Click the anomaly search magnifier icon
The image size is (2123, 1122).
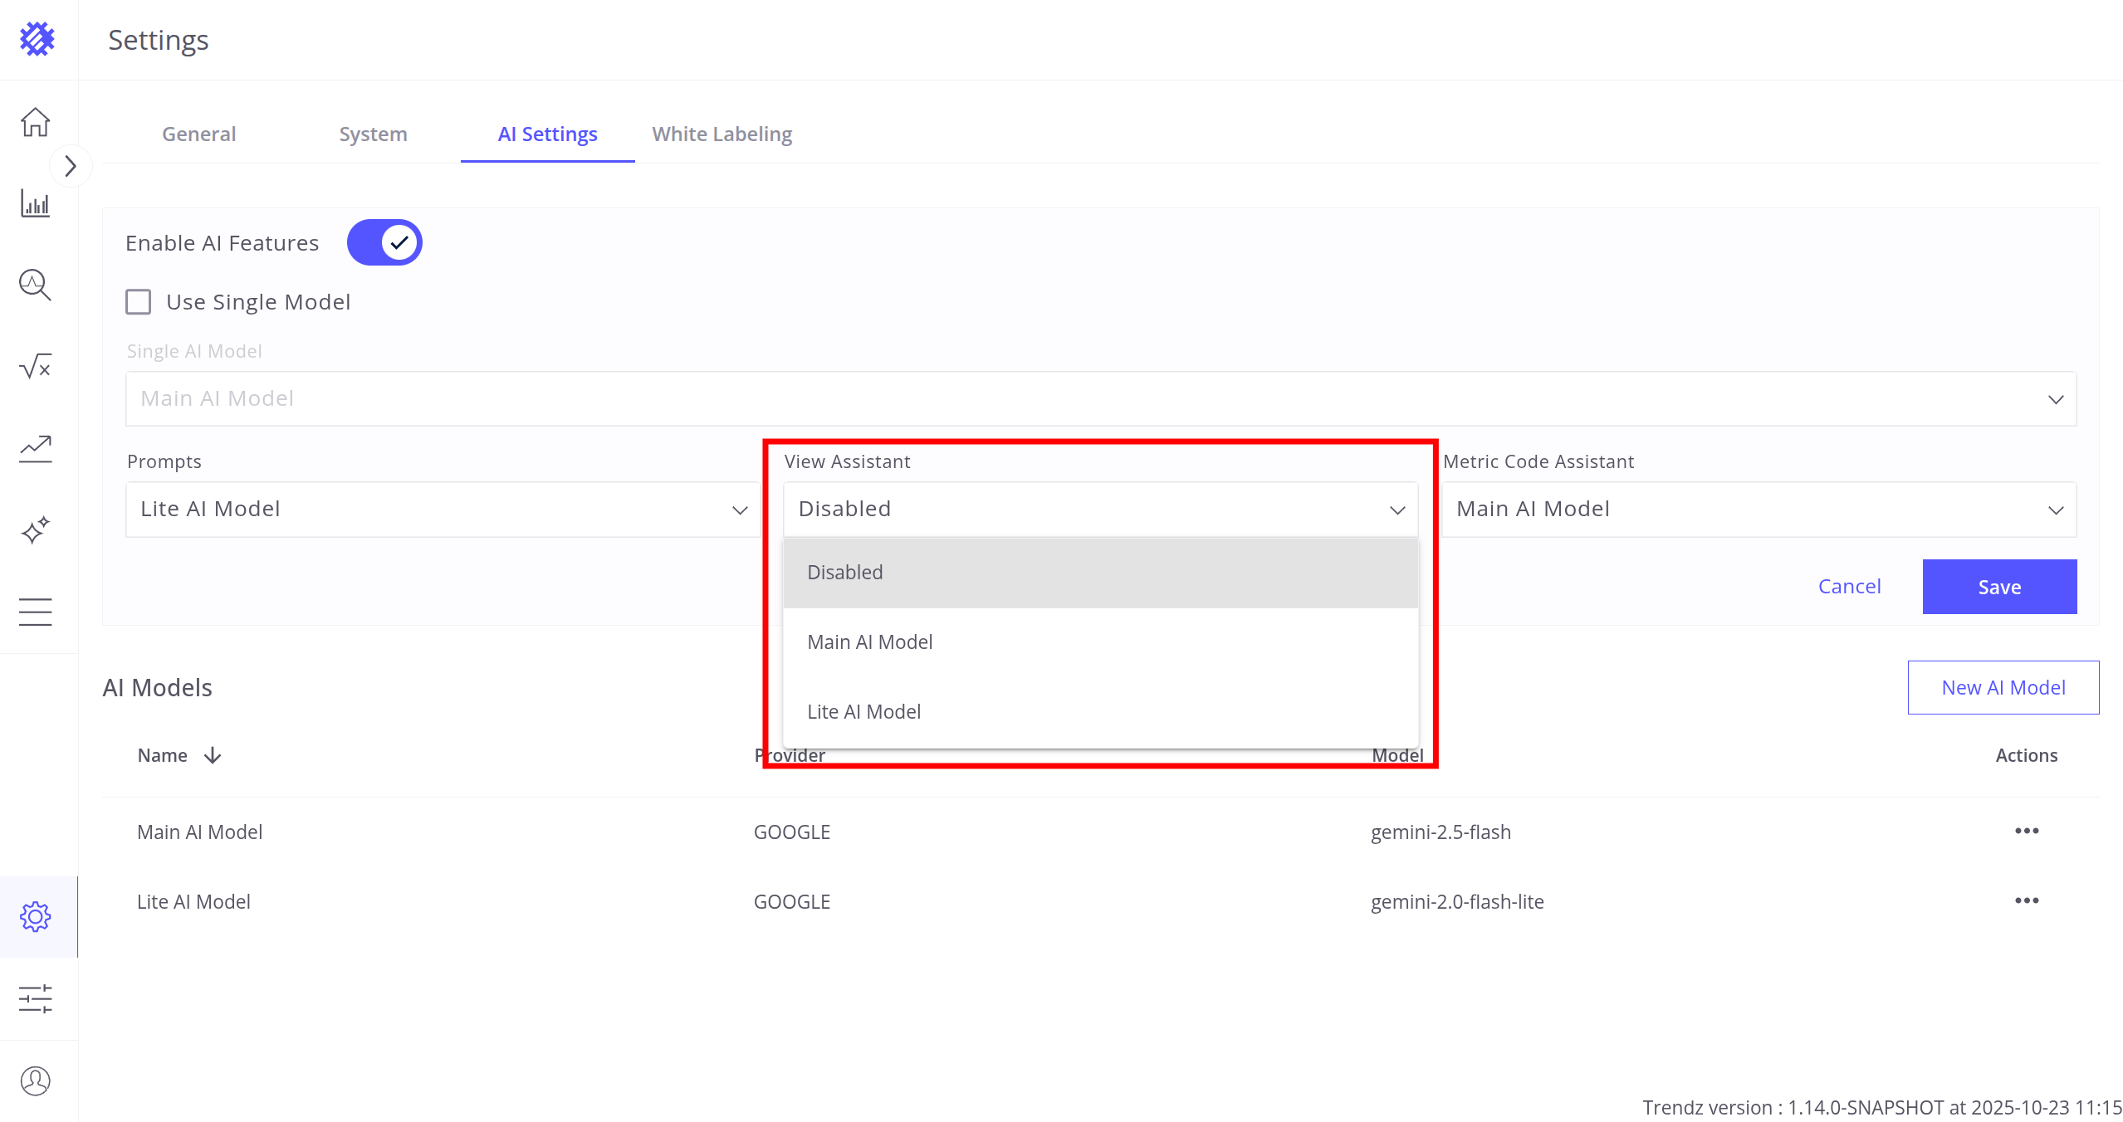click(x=35, y=285)
